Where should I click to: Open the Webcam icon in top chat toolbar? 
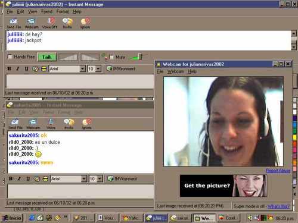[x=31, y=23]
